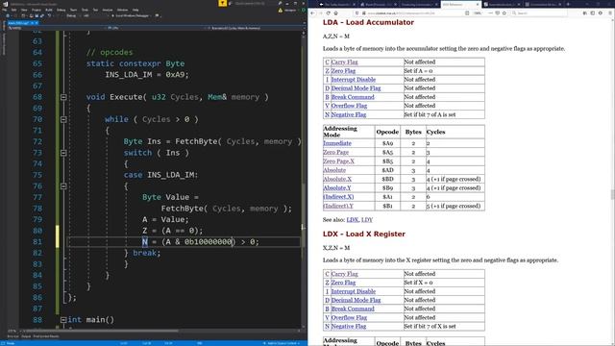The image size is (615, 346).
Task: Open the Absolute,X addressing link
Action: (337, 179)
